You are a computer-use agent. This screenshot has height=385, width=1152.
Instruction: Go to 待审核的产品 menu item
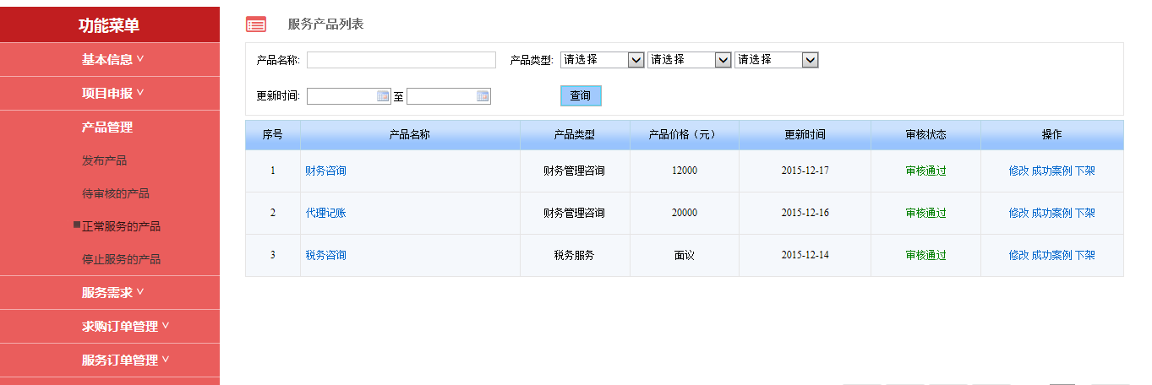tap(115, 193)
